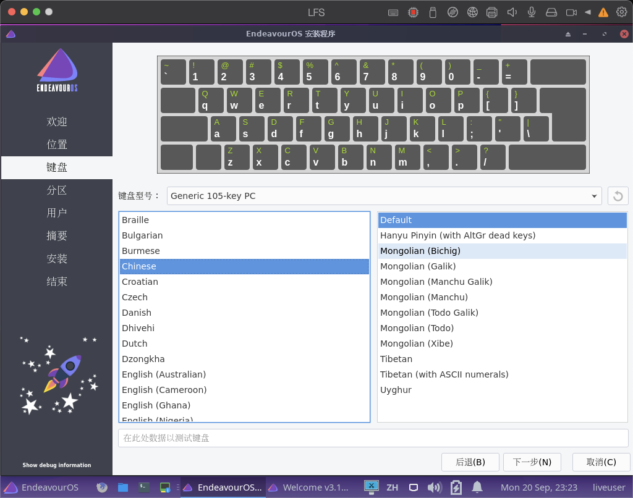Viewport: 633px width, 498px height.
Task: Open the volume control in the system tray
Action: [x=435, y=487]
